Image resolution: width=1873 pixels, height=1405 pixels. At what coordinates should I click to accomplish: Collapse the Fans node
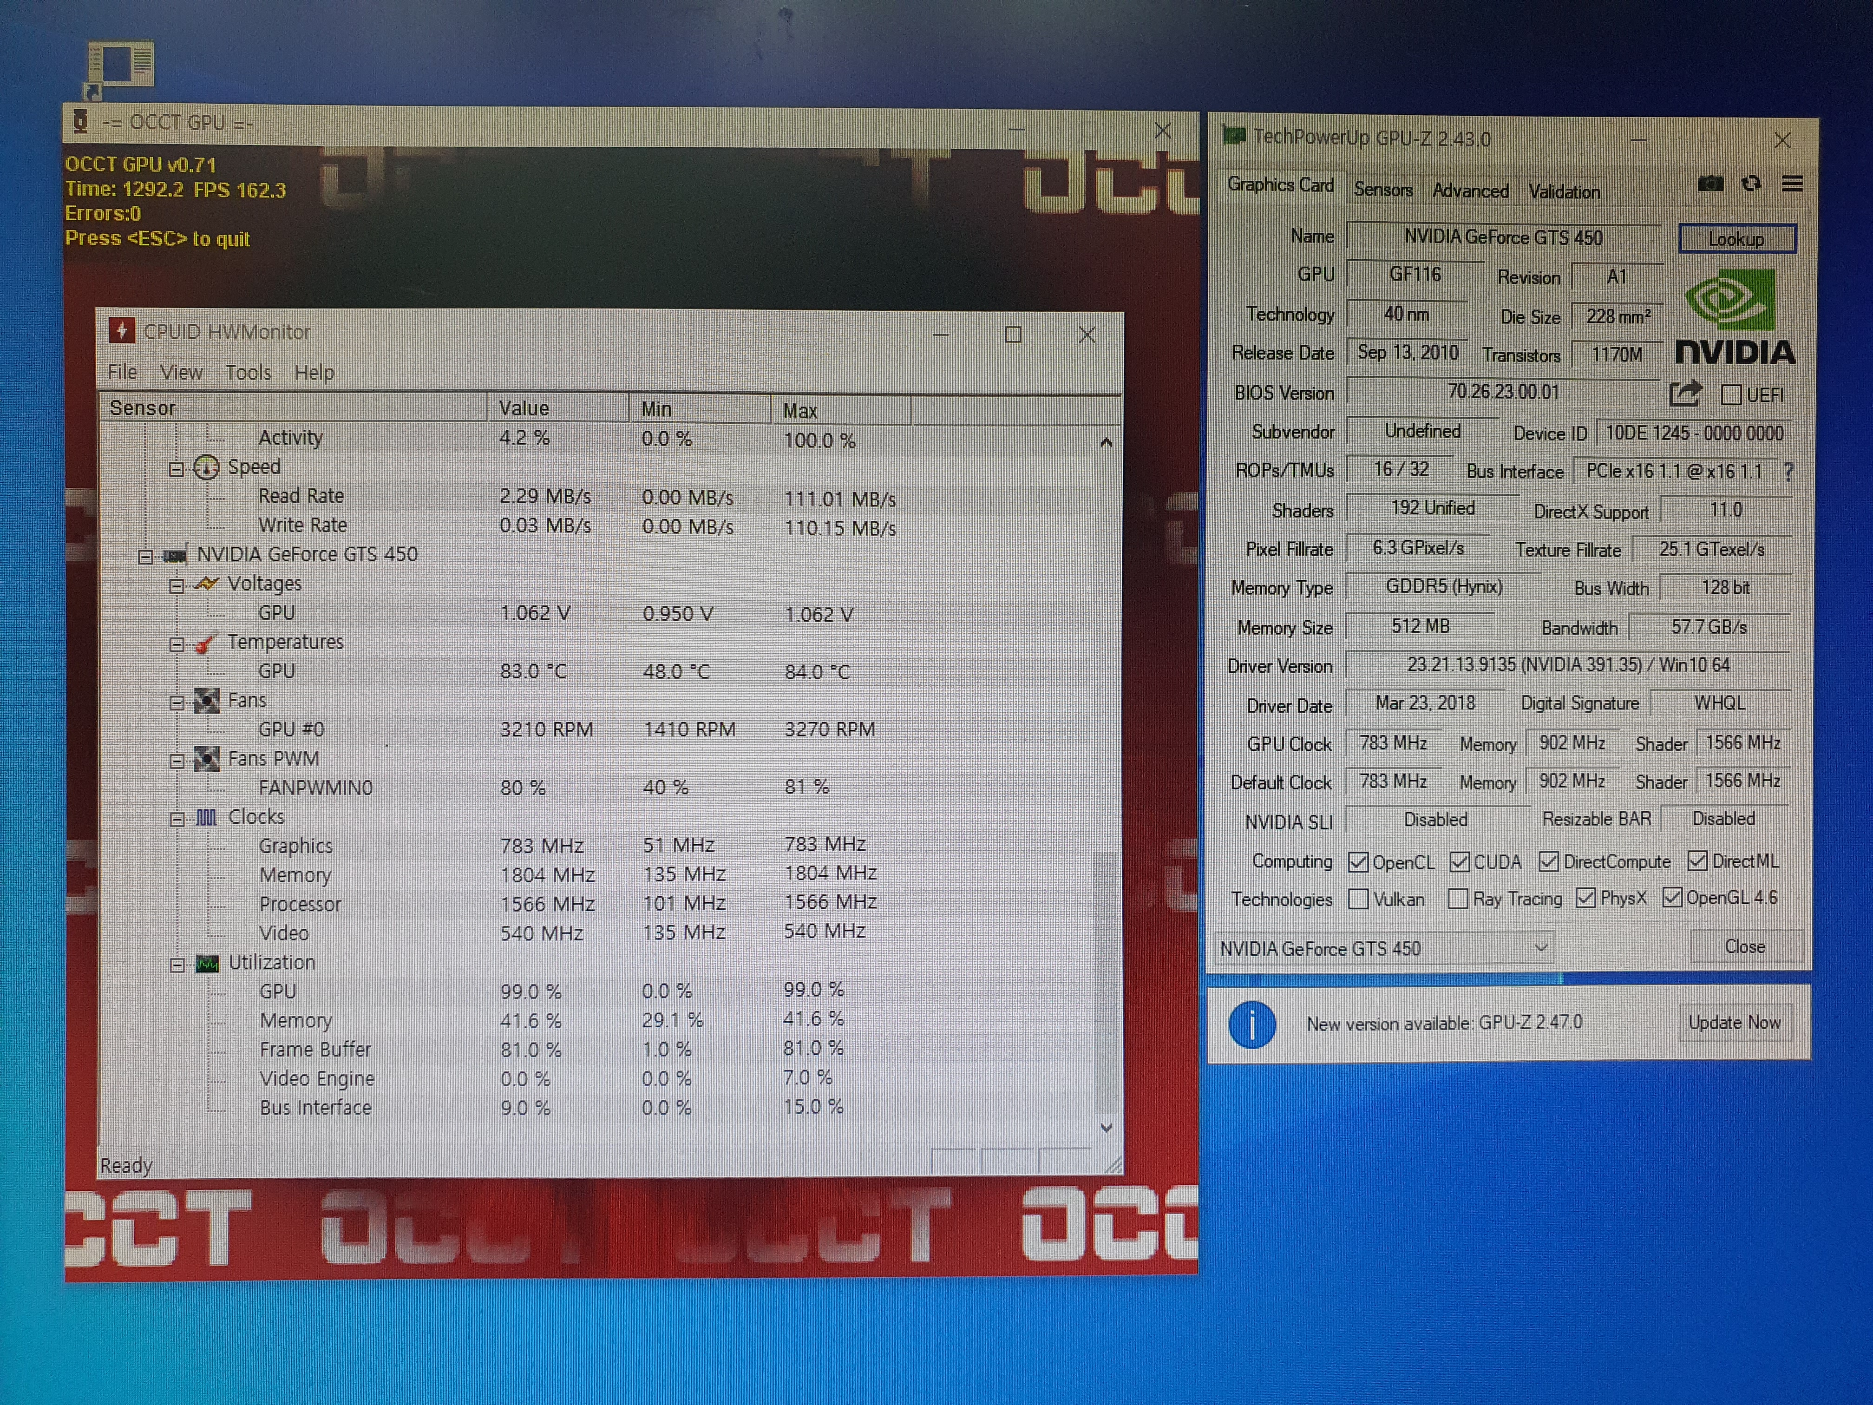point(176,702)
